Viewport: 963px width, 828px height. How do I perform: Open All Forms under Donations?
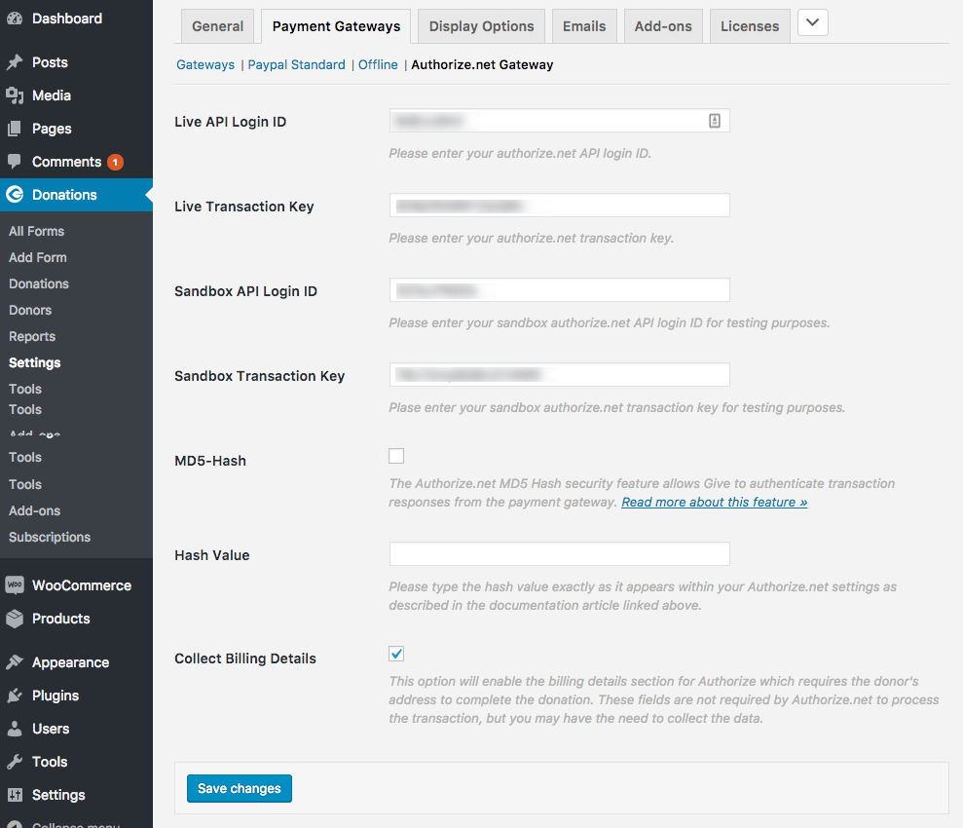[x=36, y=231]
